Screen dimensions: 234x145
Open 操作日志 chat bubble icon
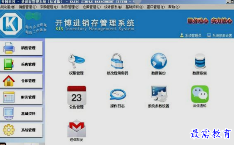pyautogui.click(x=118, y=94)
